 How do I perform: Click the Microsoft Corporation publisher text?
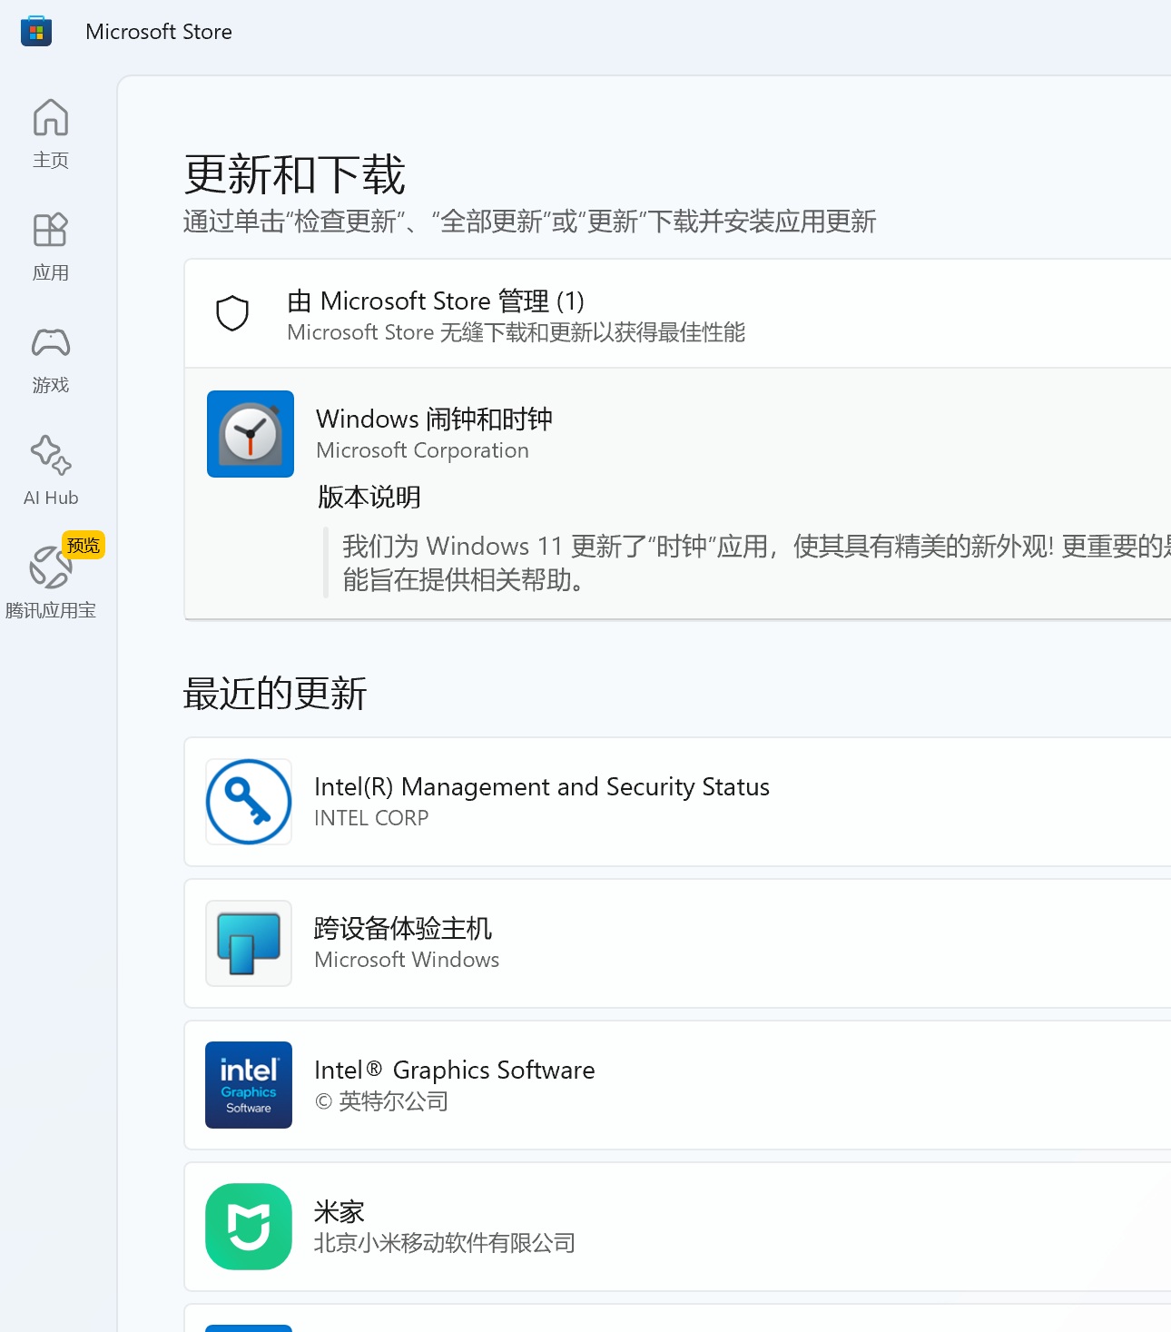pyautogui.click(x=422, y=450)
